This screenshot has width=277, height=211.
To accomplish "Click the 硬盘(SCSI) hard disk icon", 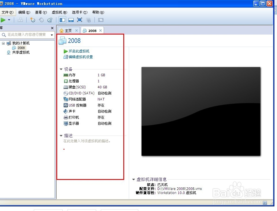I will [x=66, y=87].
